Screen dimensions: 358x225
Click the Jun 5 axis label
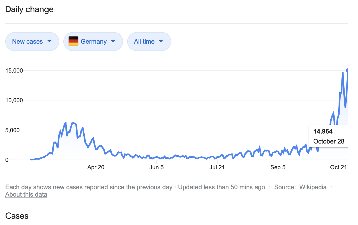tap(156, 167)
